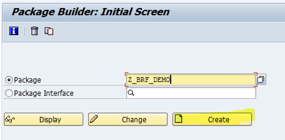Select the Package Interface radio button
Image resolution: width=285 pixels, height=140 pixels.
[x=9, y=93]
